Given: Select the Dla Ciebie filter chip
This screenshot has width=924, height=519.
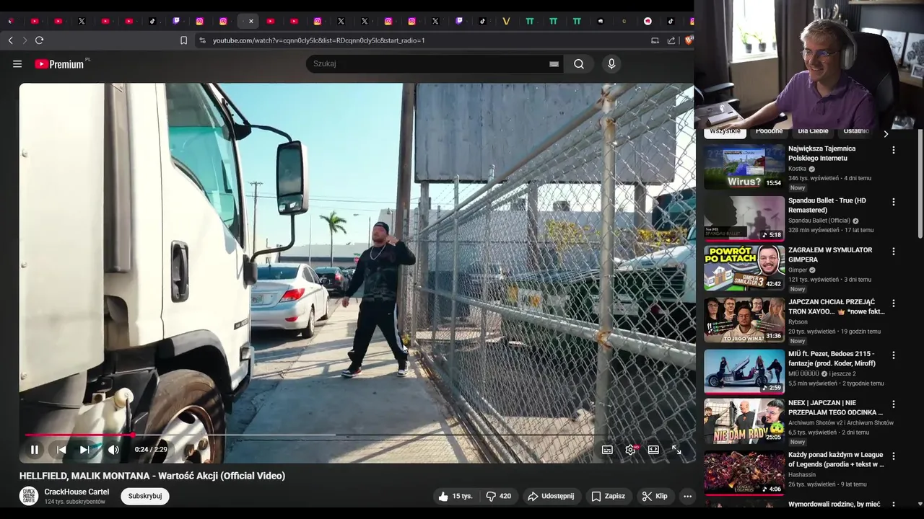Looking at the screenshot, I should [x=813, y=132].
